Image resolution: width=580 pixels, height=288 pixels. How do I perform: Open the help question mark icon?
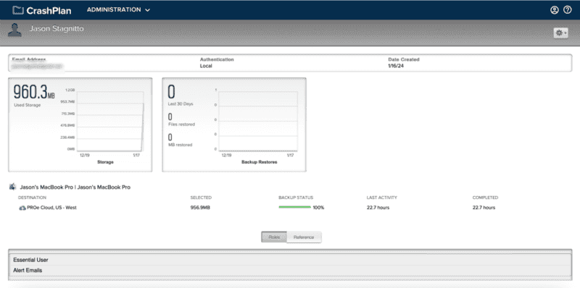(x=568, y=10)
